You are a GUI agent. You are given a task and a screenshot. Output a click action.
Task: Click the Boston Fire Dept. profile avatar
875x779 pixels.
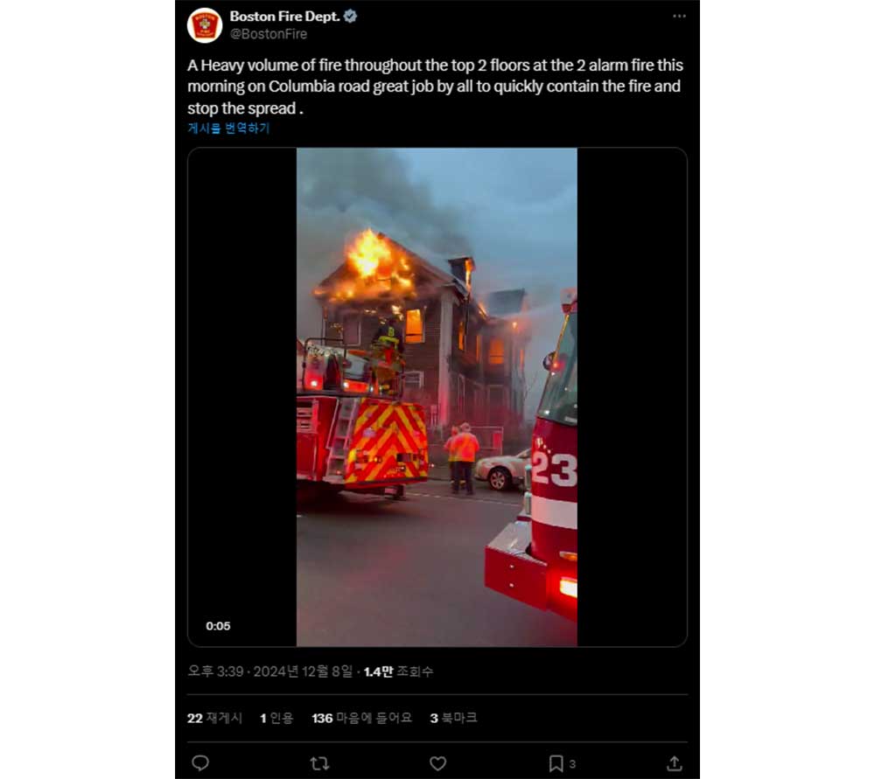click(x=205, y=25)
